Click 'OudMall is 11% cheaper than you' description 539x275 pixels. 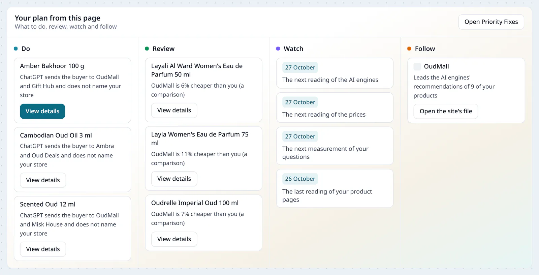coord(199,158)
